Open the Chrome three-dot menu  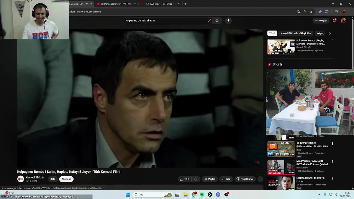coord(350,12)
